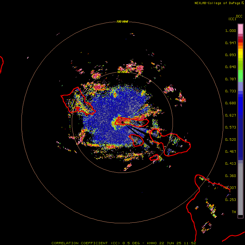This screenshot has width=245, height=245.
Task: Click the [CC] unit label
Action: point(232,19)
